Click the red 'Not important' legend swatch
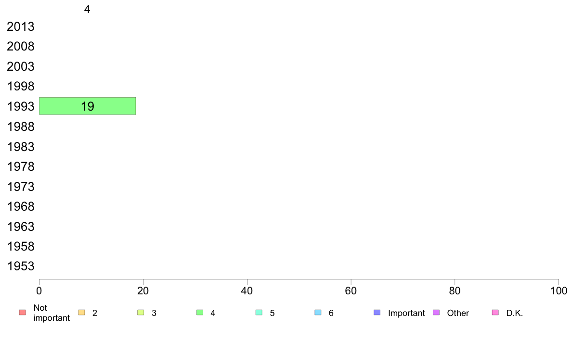Image resolution: width=572 pixels, height=354 pixels. point(22,313)
